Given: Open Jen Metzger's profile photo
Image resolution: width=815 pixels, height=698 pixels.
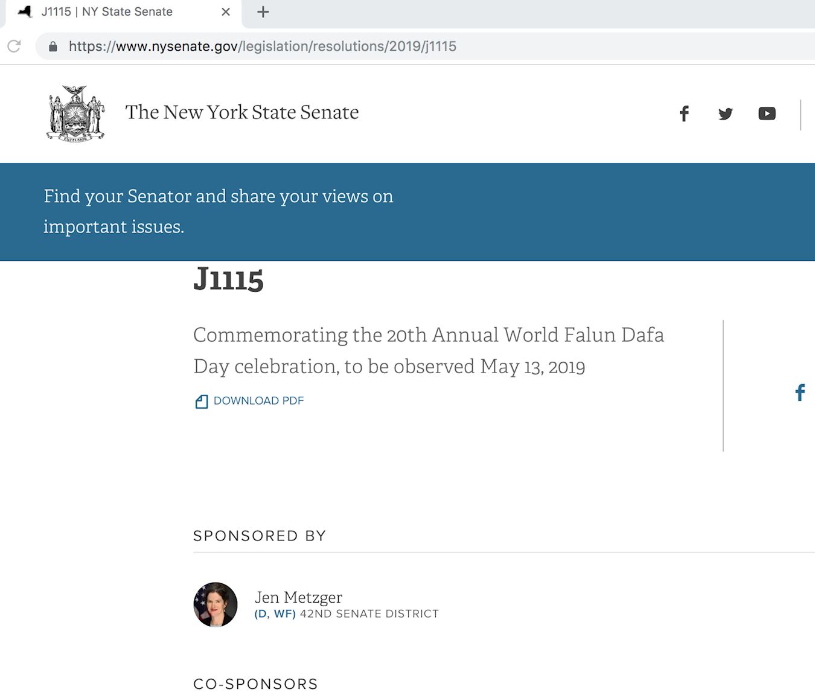Looking at the screenshot, I should tap(216, 604).
